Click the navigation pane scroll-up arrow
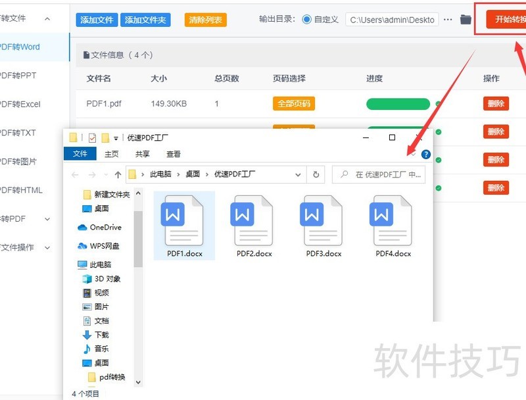The image size is (526, 400). coord(138,193)
